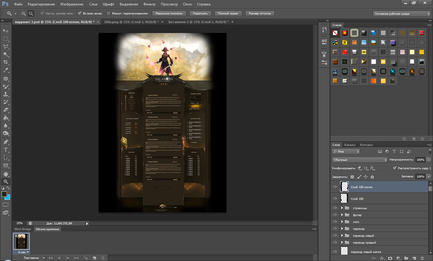Select the Pen tool
The height and width of the screenshot is (261, 433).
point(6,142)
